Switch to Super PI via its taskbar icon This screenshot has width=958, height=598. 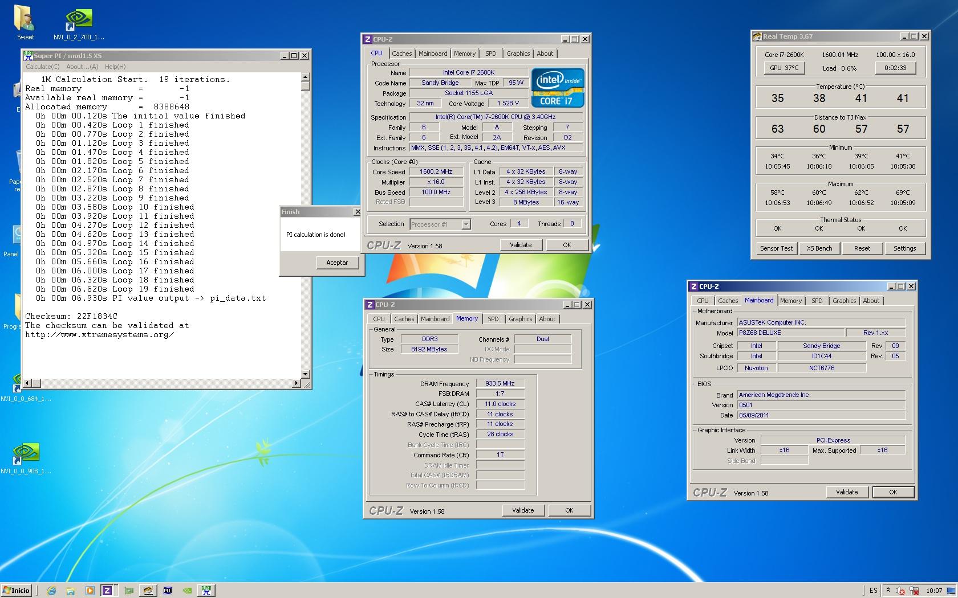tap(206, 591)
